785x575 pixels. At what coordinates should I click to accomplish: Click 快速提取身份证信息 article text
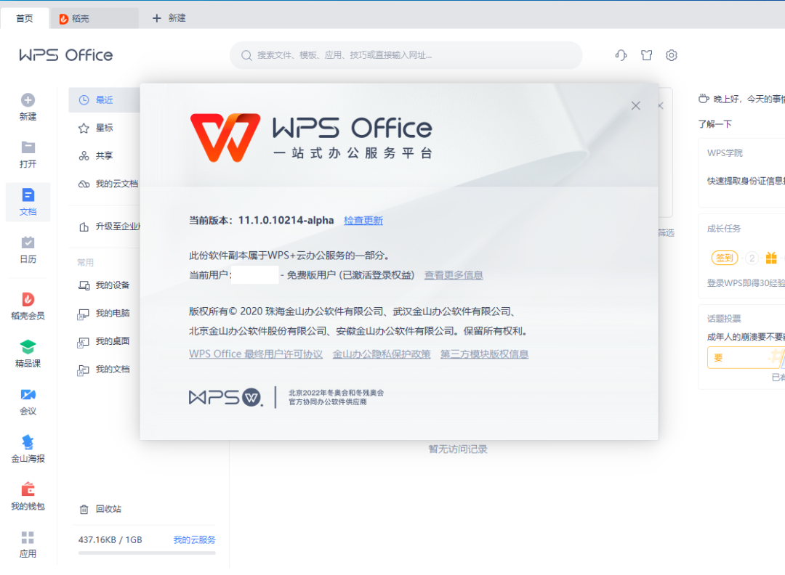(746, 181)
